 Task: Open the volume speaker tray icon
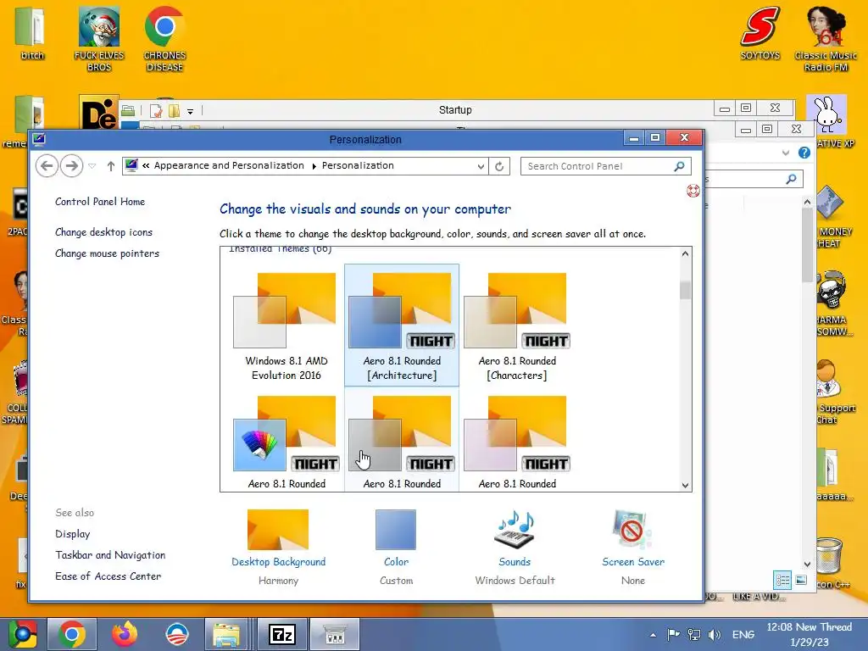(715, 634)
